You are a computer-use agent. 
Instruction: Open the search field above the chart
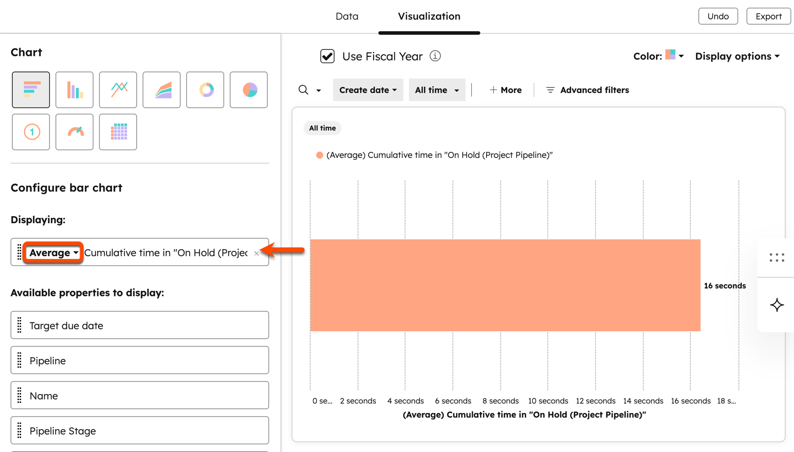pos(304,90)
